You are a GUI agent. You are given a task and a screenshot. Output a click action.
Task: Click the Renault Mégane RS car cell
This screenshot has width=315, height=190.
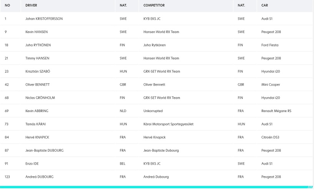coord(276,111)
